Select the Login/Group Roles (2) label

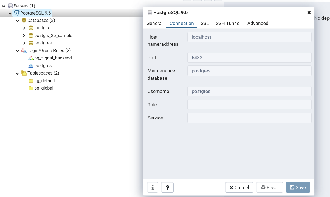tap(49, 51)
